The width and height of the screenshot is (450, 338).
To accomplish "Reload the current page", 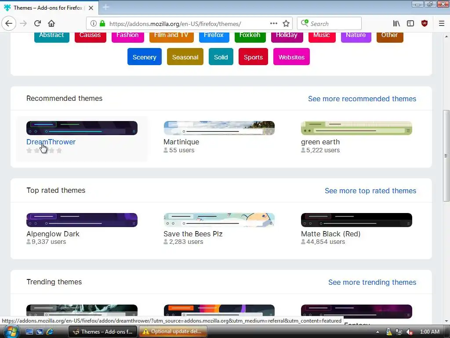I will 37,24.
